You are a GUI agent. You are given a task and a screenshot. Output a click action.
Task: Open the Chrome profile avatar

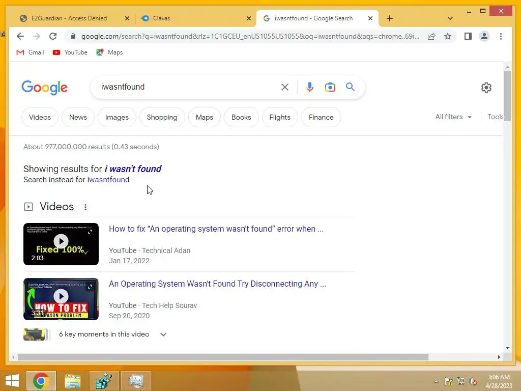(484, 36)
